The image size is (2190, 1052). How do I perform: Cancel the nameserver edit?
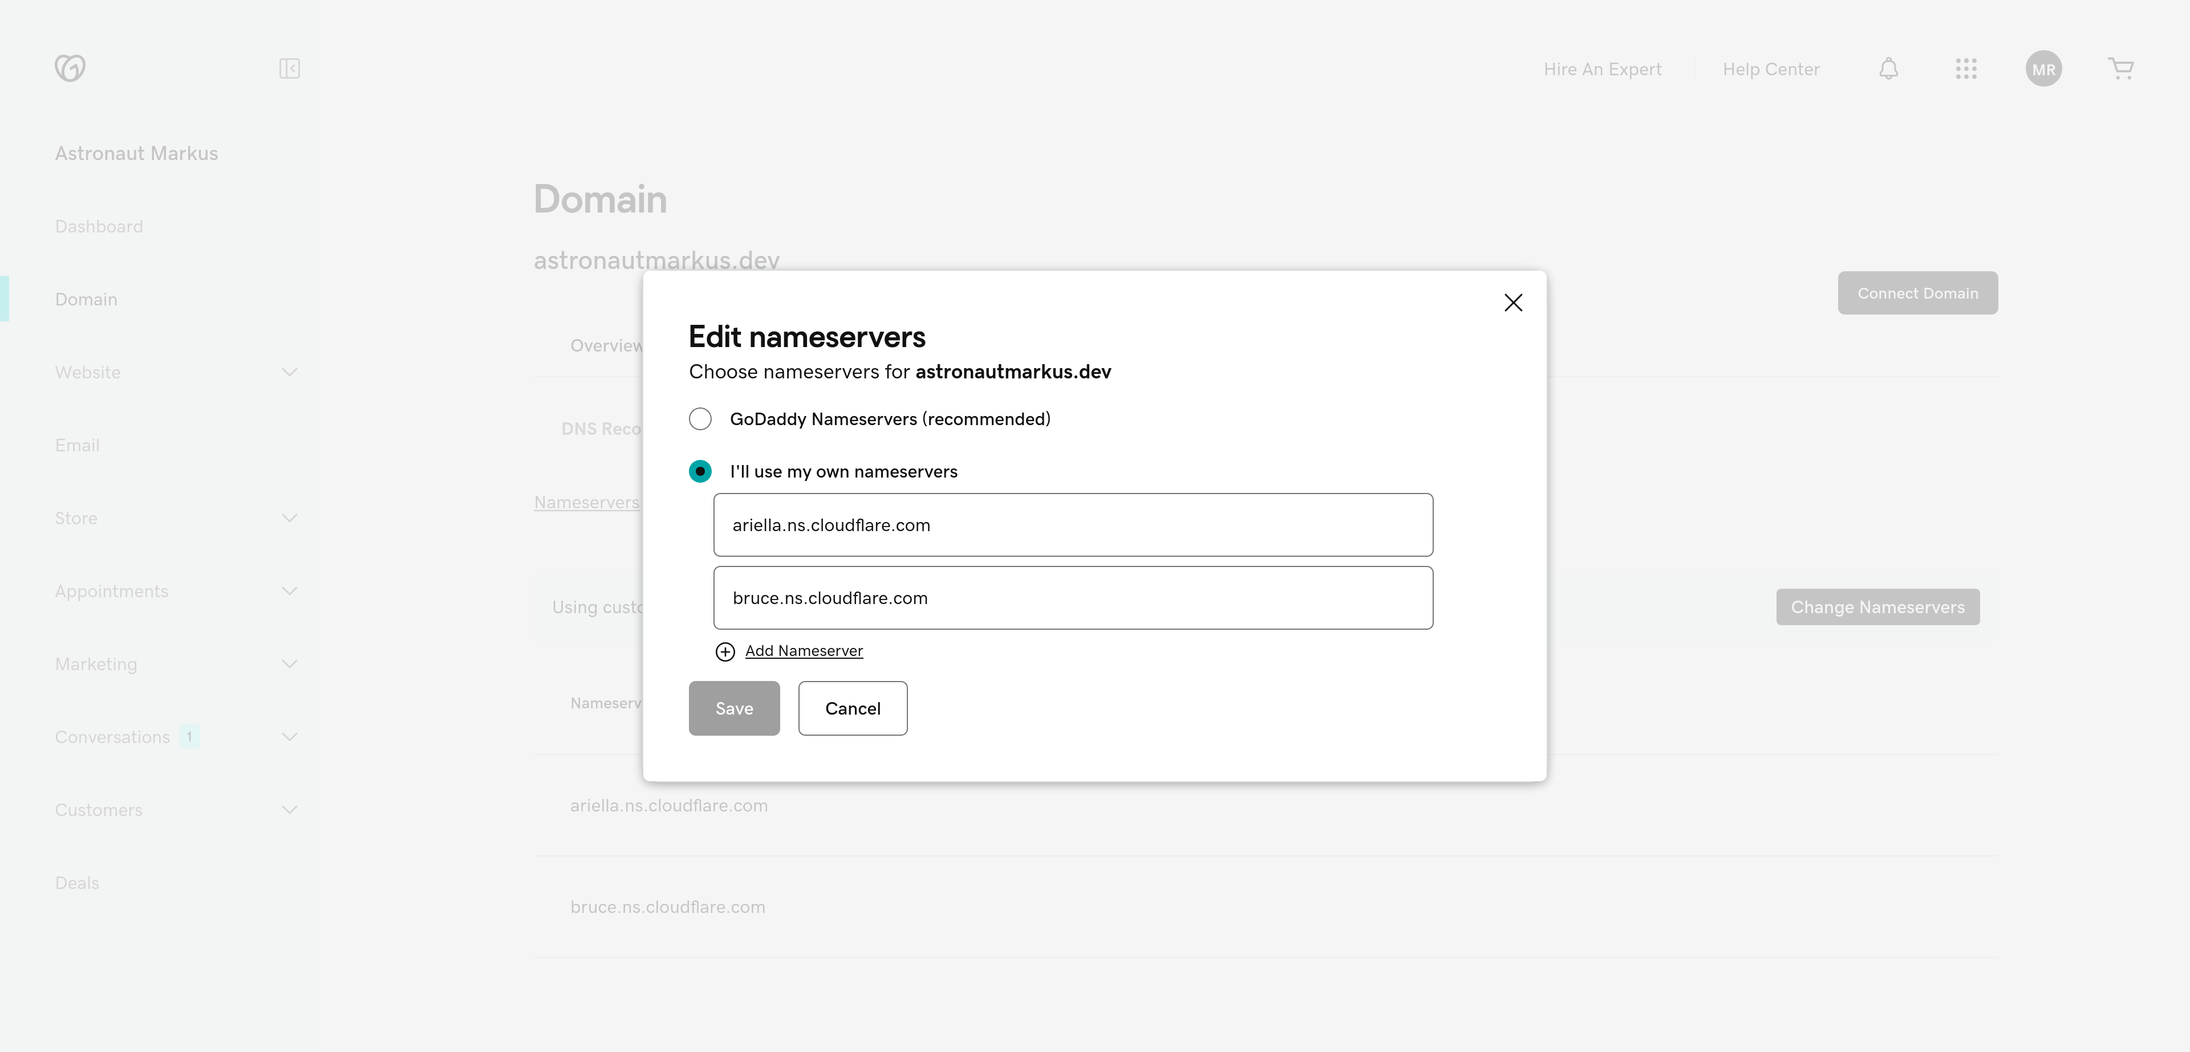tap(852, 708)
